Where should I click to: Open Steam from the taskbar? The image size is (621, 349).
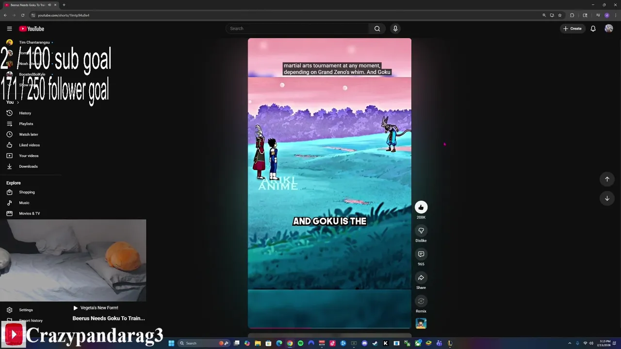[375, 343]
